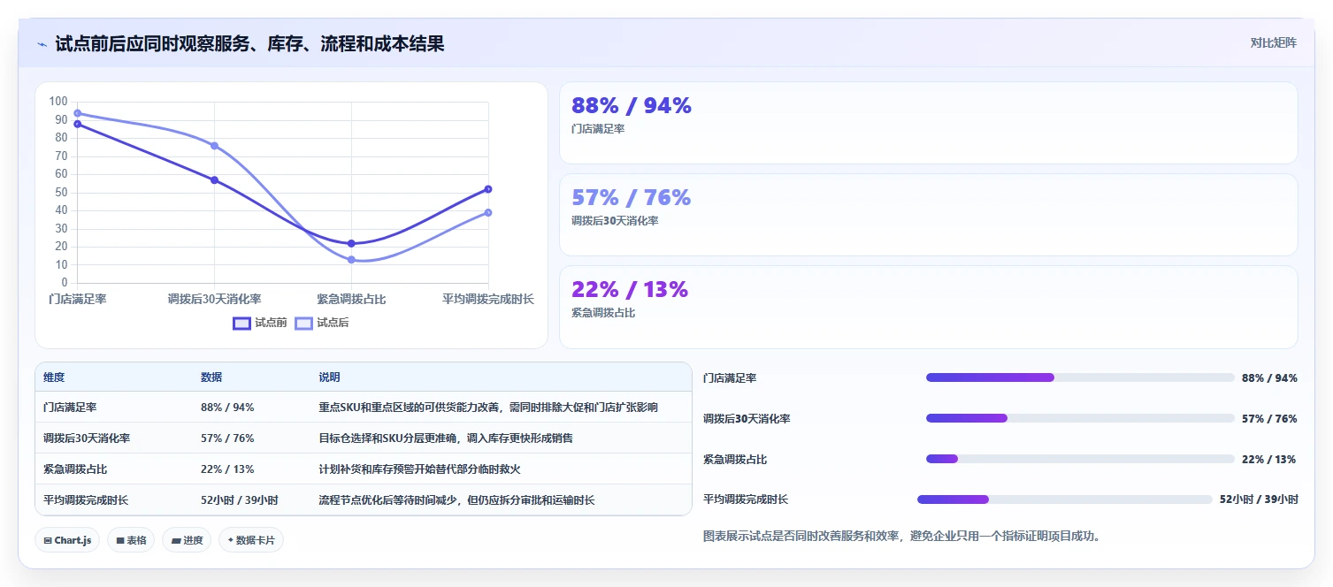1333x587 pixels.
Task: Click 试点后 data point at 调拨后30天消化率
Action: coord(214,145)
